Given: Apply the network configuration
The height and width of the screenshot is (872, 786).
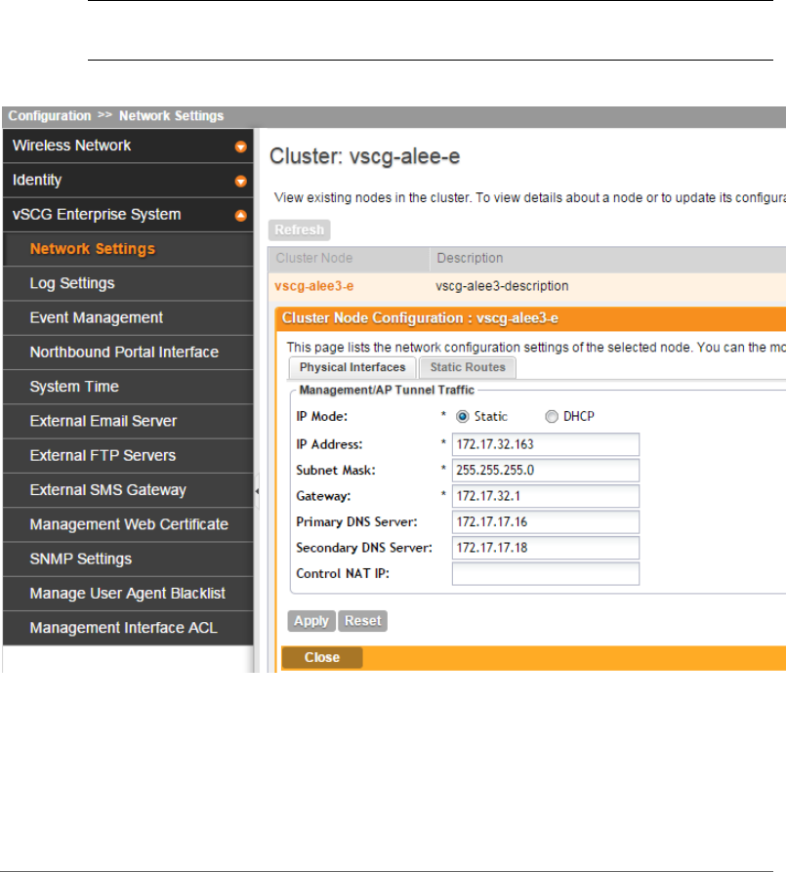Looking at the screenshot, I should [311, 621].
